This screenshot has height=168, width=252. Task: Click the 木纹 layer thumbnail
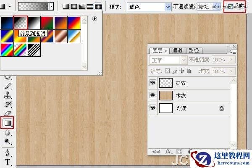(x=166, y=95)
